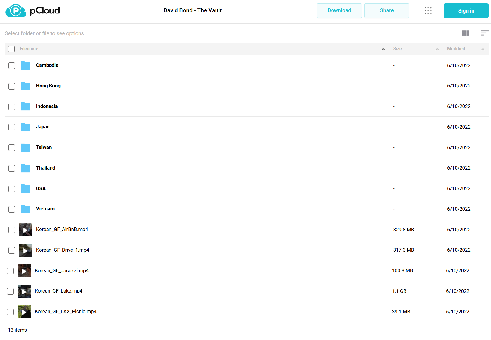Open Korean_GF_AirBnB.mp4 file name
This screenshot has height=340, width=491.
click(x=62, y=229)
